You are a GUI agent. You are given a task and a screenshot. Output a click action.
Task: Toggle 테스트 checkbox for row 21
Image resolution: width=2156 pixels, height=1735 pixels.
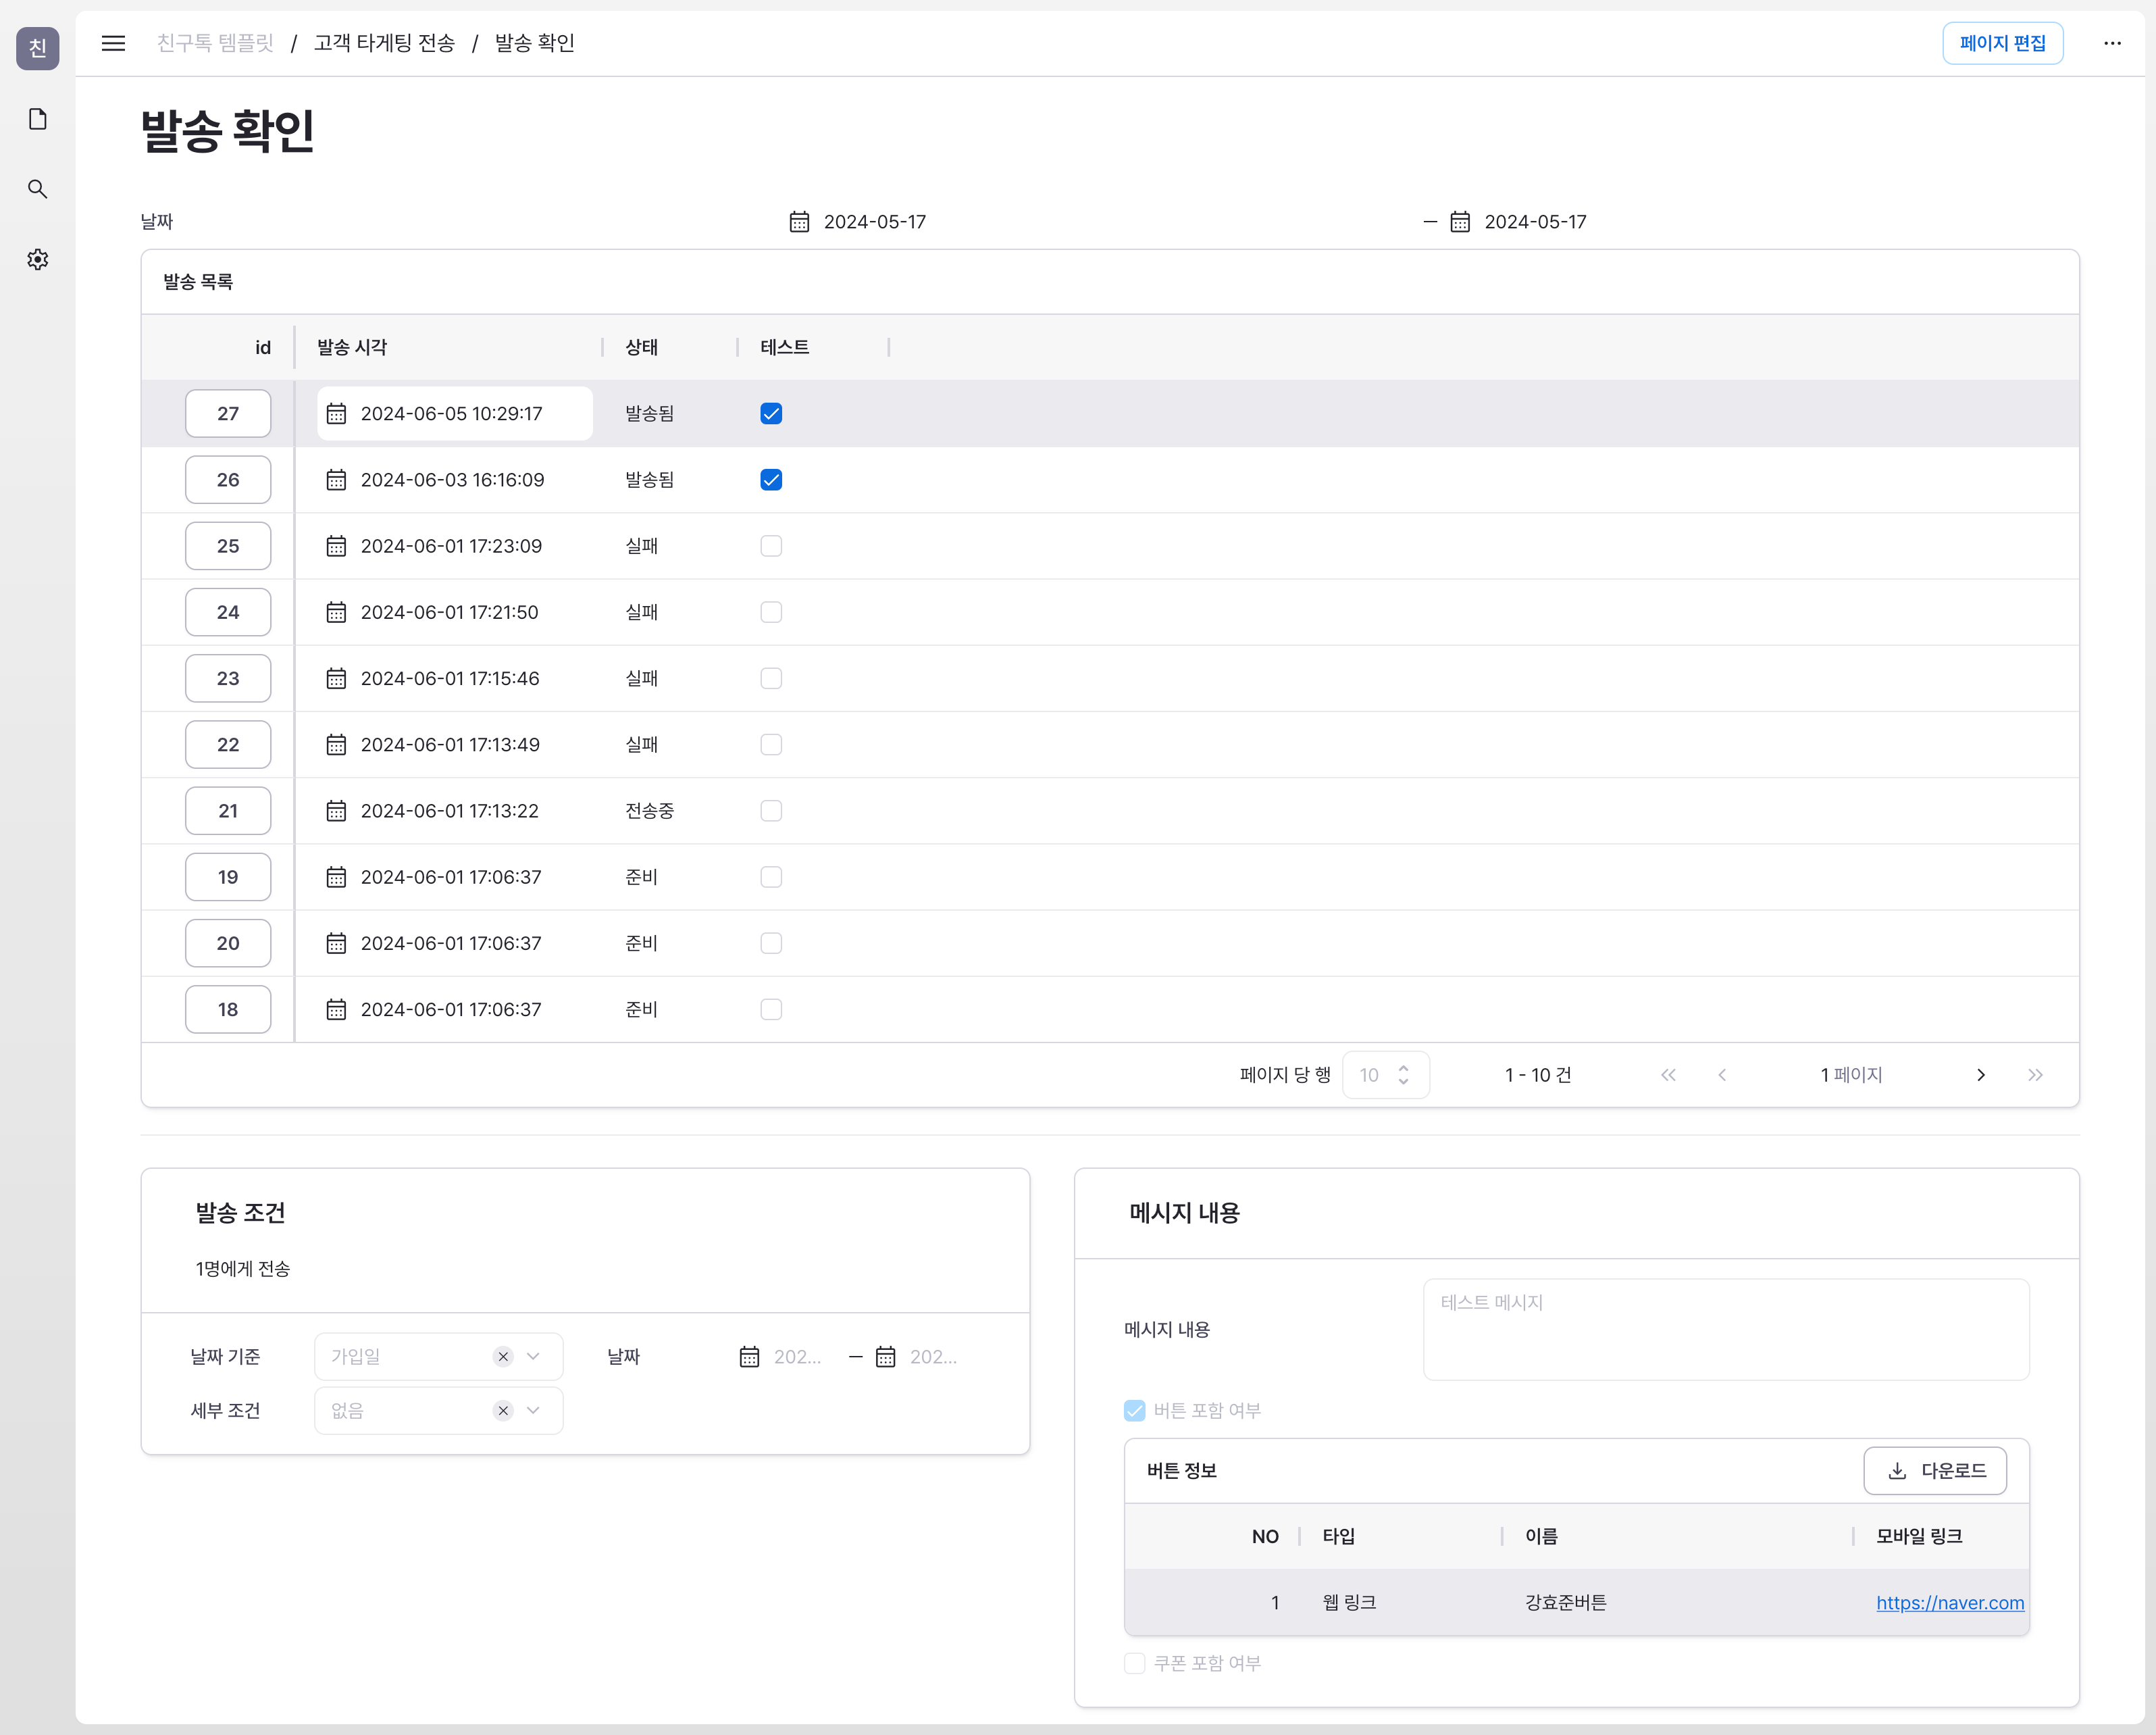(x=771, y=811)
